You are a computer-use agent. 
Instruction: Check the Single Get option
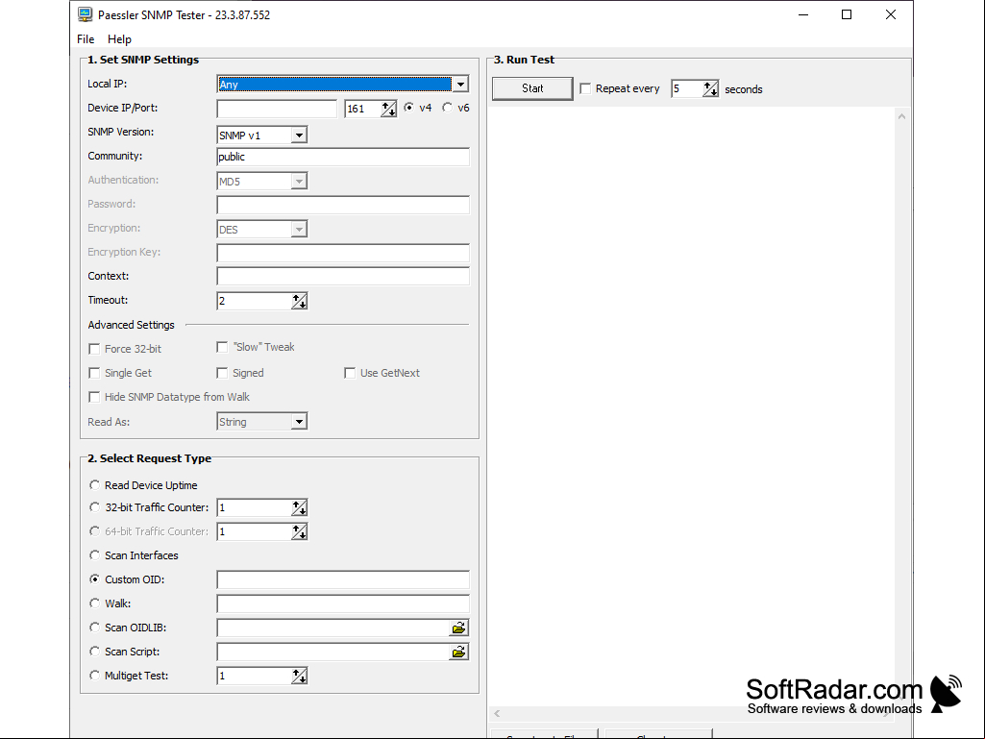pos(94,373)
